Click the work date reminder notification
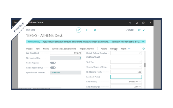This screenshot has width=173, height=108. coord(126,42)
